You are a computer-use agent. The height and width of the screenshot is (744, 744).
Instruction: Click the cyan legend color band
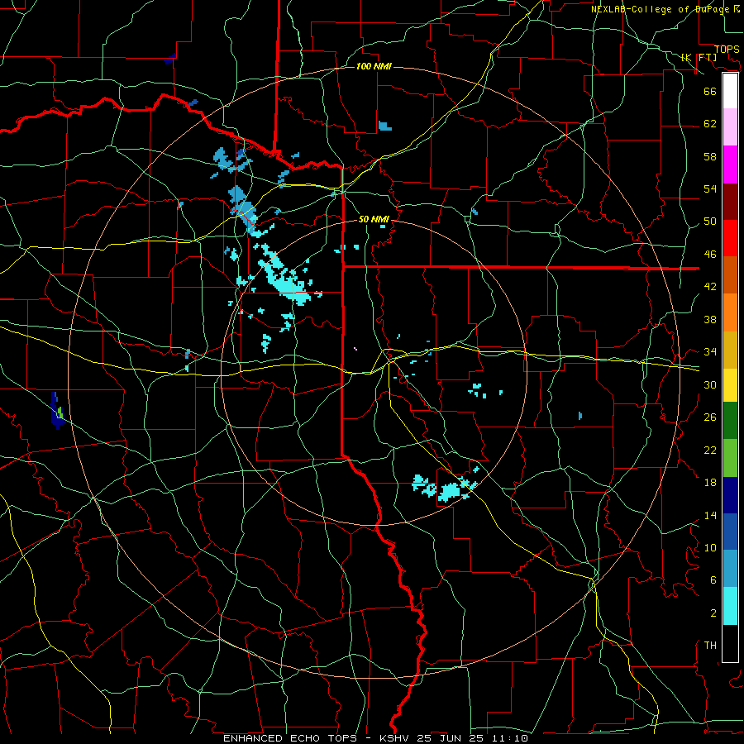730,606
